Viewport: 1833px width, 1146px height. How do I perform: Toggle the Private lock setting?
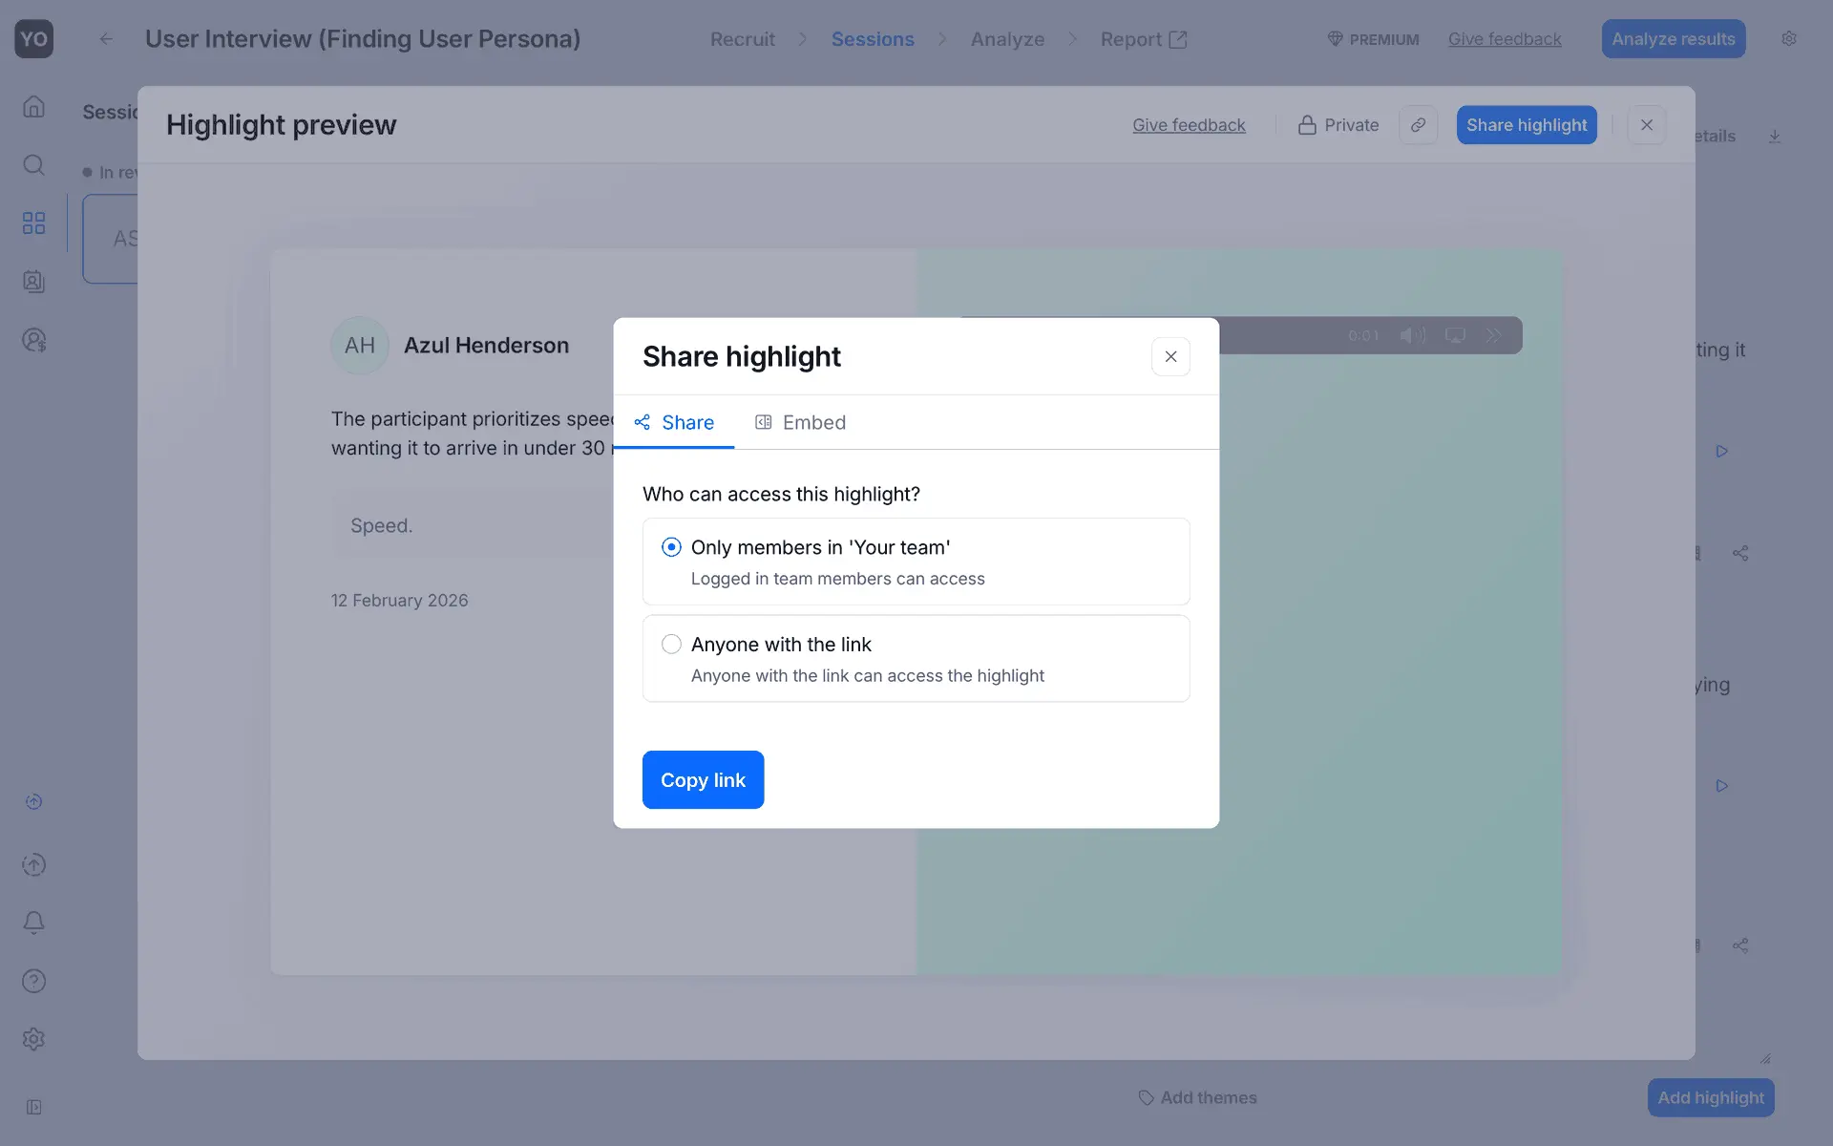pyautogui.click(x=1338, y=125)
